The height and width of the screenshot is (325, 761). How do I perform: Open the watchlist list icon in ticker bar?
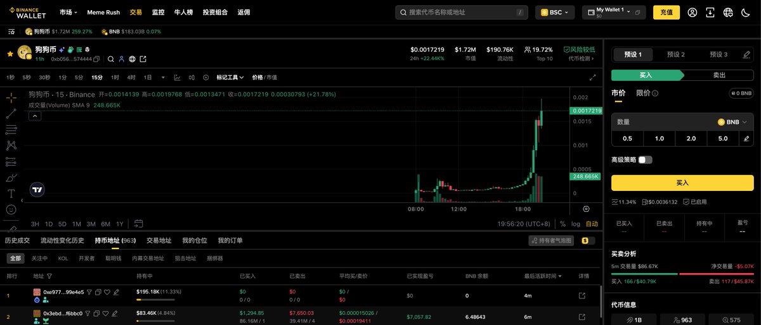(11, 31)
